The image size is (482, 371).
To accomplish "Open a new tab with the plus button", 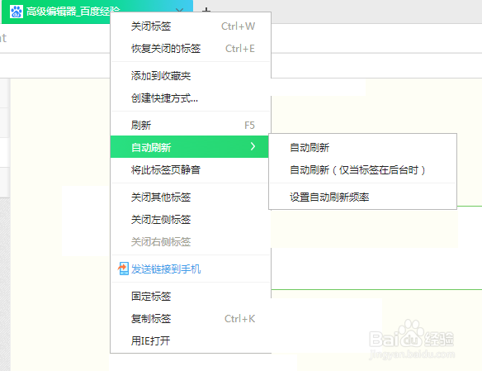I will point(206,10).
